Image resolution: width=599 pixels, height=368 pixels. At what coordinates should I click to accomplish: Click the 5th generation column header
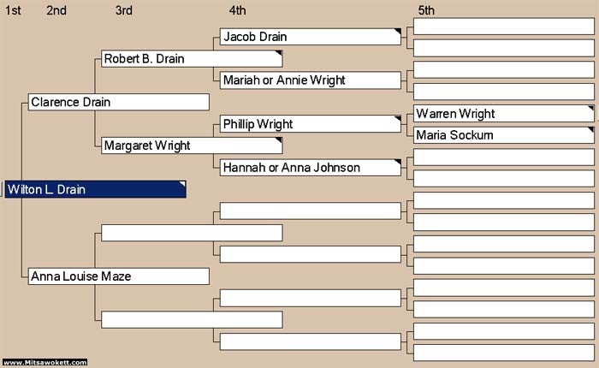pos(426,10)
